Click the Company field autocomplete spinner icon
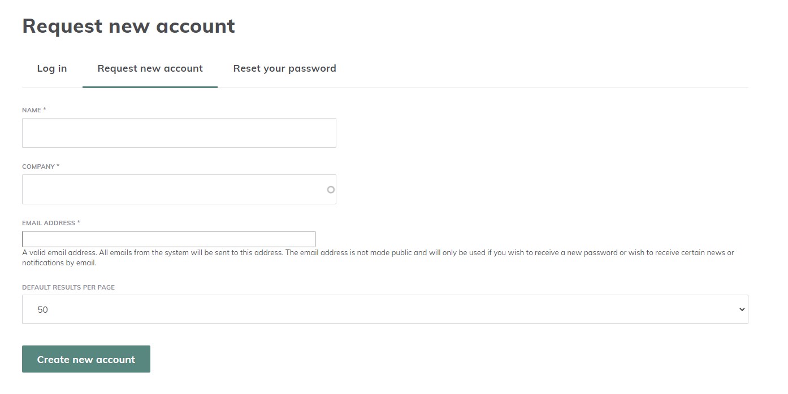The width and height of the screenshot is (788, 394). point(330,190)
